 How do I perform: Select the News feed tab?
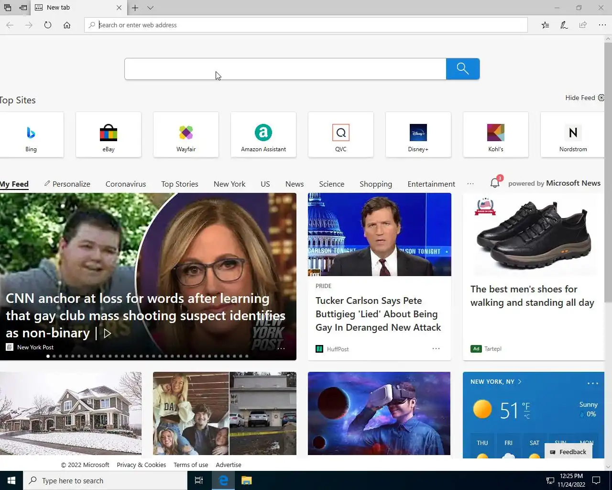tap(295, 184)
